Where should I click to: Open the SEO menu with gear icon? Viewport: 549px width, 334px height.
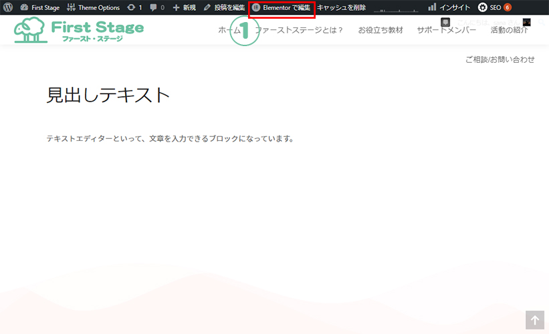click(494, 7)
